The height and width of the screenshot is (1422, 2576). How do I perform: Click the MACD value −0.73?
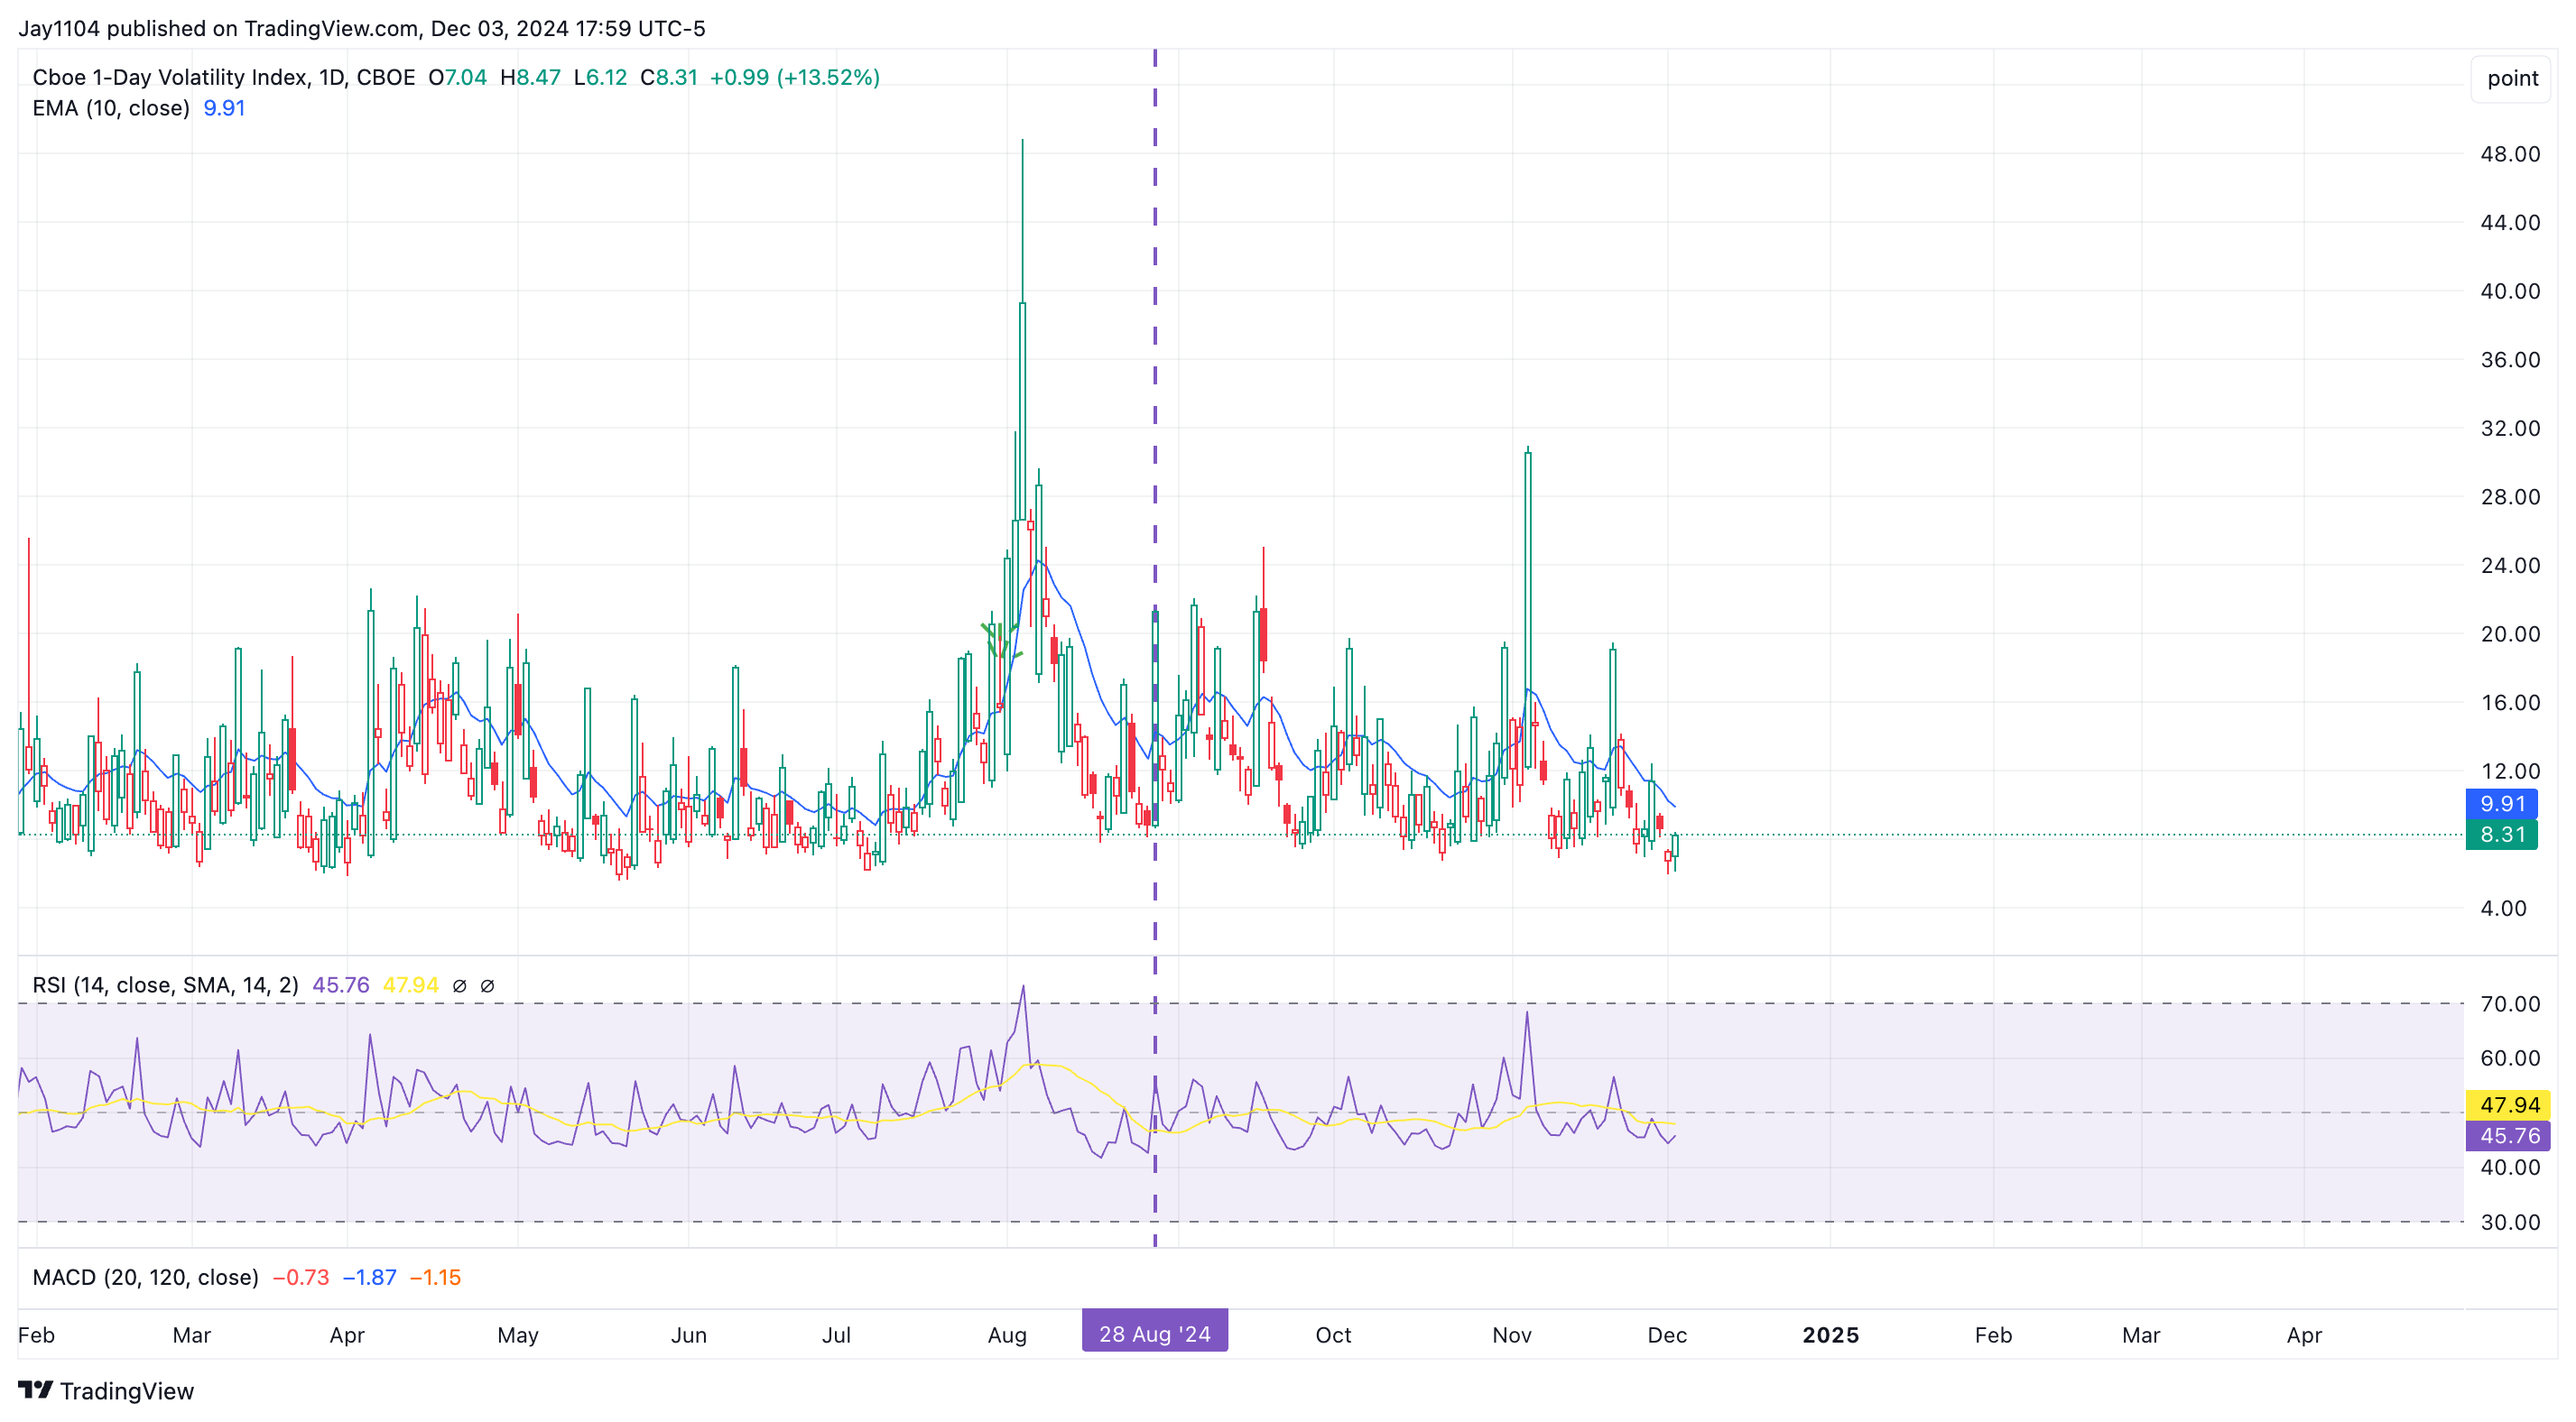pos(301,1277)
